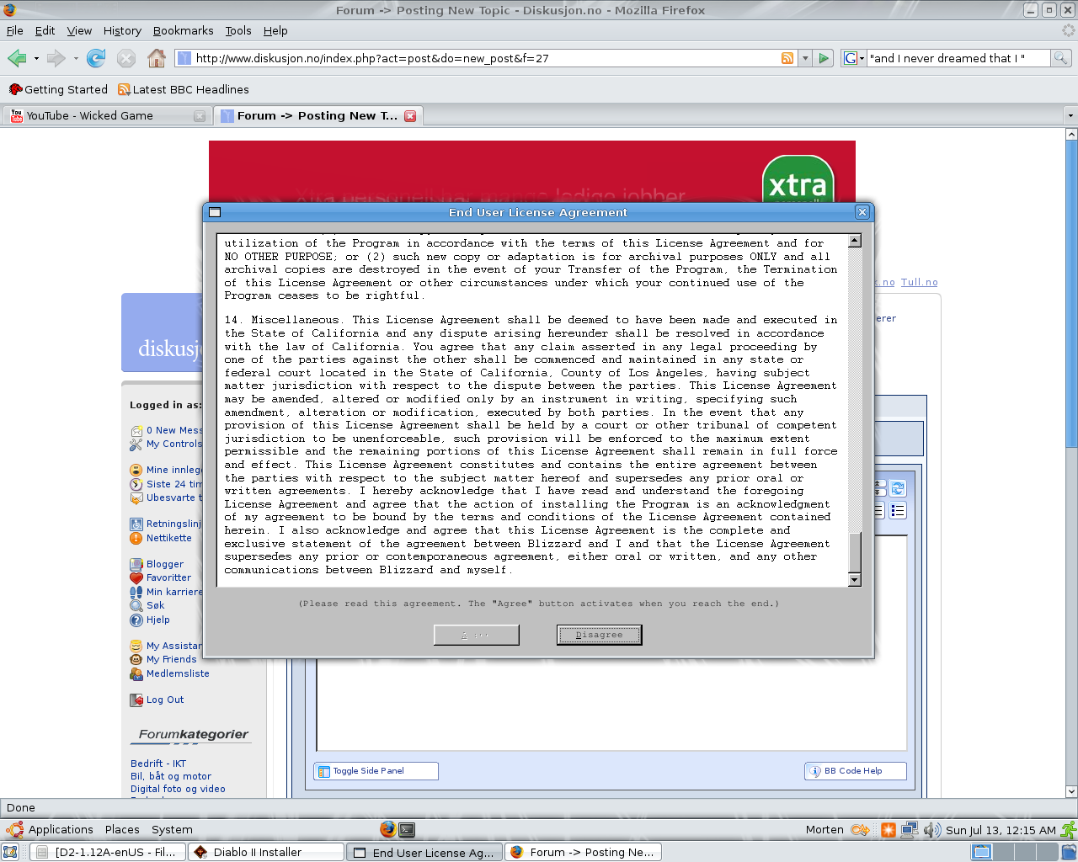Open the History menu
Image resolution: width=1078 pixels, height=862 pixels.
coord(122,30)
